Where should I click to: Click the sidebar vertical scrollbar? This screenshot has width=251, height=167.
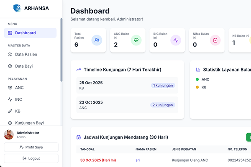click(61, 50)
